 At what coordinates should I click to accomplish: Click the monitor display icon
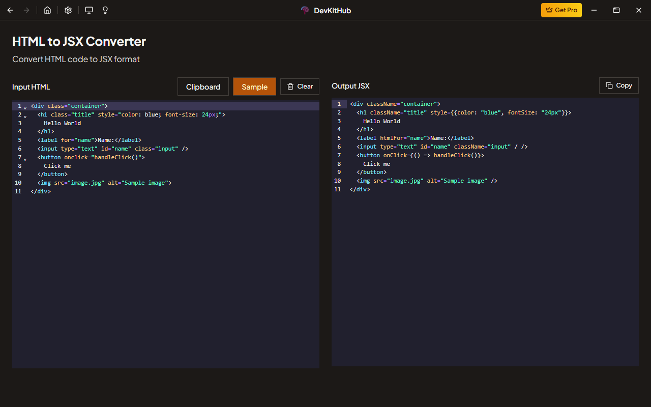tap(89, 10)
